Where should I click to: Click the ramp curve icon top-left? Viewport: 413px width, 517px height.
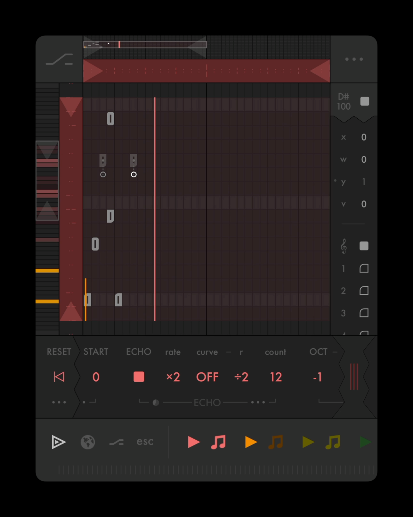pyautogui.click(x=59, y=59)
